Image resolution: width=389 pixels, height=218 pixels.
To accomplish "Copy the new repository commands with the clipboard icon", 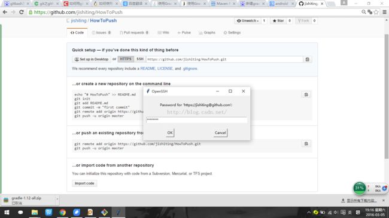I will point(306,94).
